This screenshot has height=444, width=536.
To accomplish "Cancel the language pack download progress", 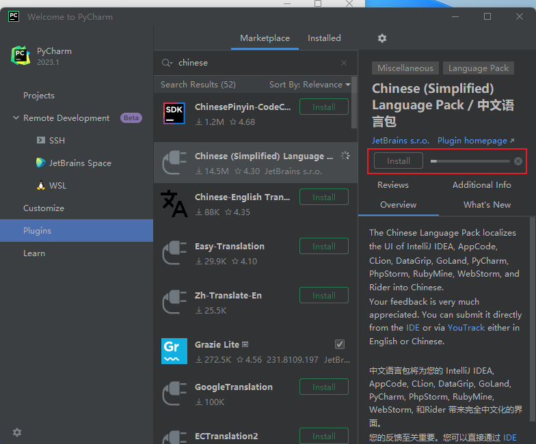I will (518, 161).
